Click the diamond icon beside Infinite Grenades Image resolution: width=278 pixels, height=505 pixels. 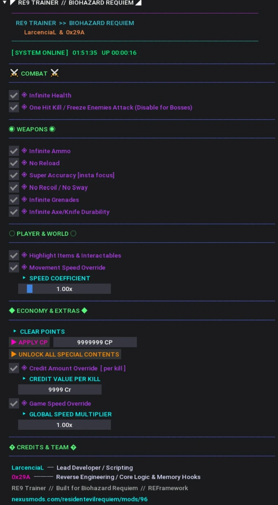(x=24, y=199)
